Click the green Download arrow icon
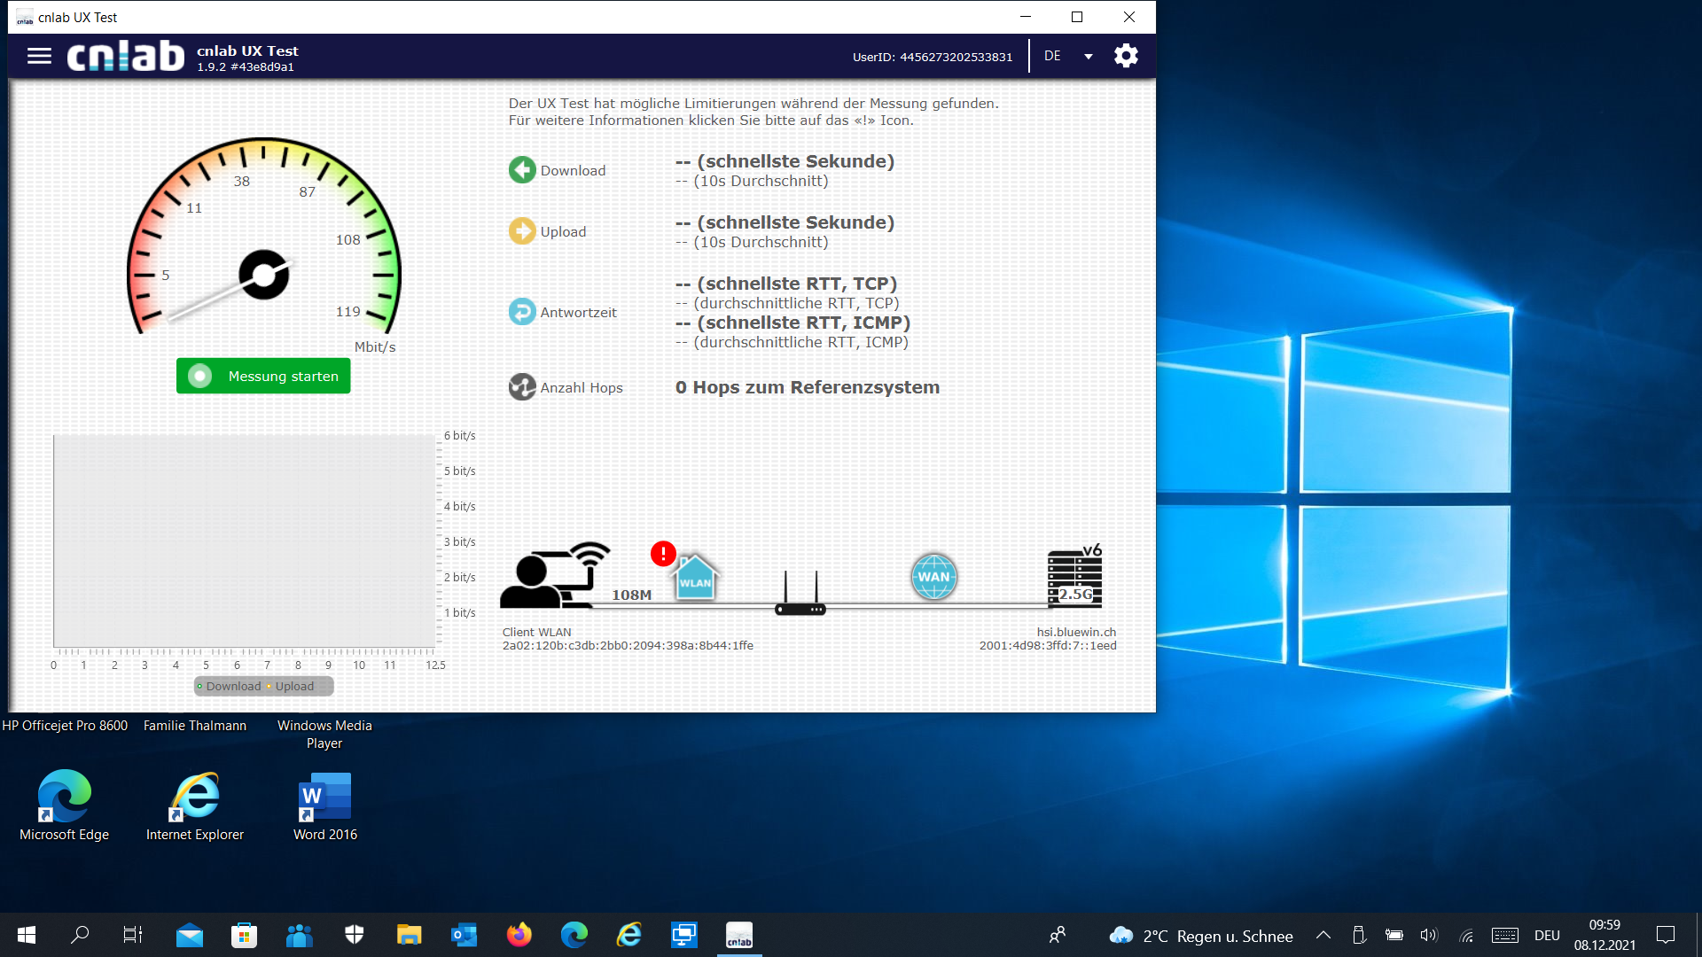 point(522,170)
